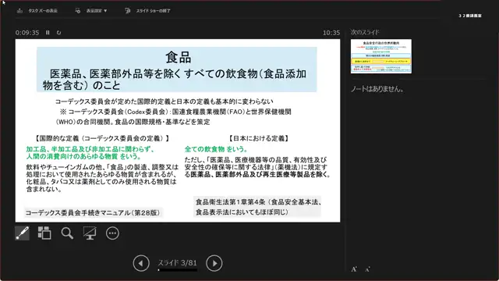Click the green 全ての飲食物 をいう。 text

pyautogui.click(x=216, y=149)
